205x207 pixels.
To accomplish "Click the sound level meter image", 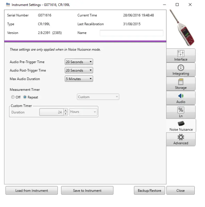I will (182, 28).
